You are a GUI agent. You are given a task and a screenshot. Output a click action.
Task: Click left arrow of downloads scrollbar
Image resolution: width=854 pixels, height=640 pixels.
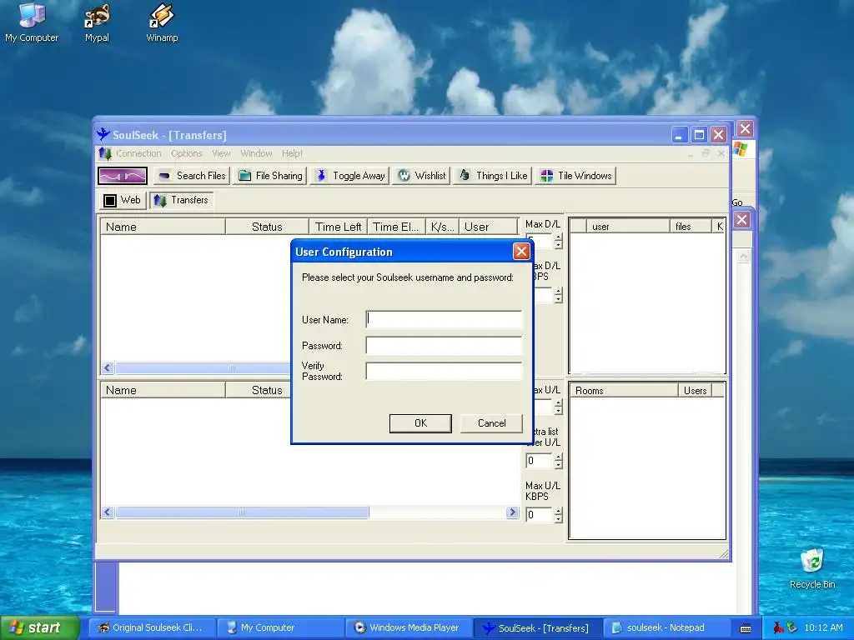pyautogui.click(x=108, y=368)
